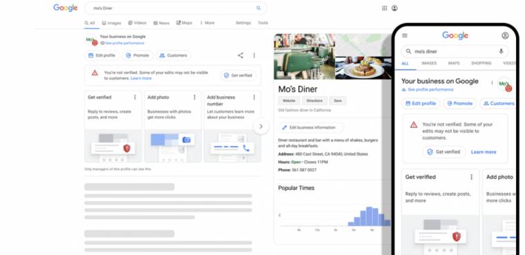Tap the phone search input field

click(455, 51)
